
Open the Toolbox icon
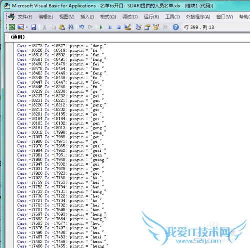pos(165,27)
